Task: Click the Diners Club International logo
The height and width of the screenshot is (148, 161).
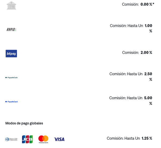Action: [11, 139]
